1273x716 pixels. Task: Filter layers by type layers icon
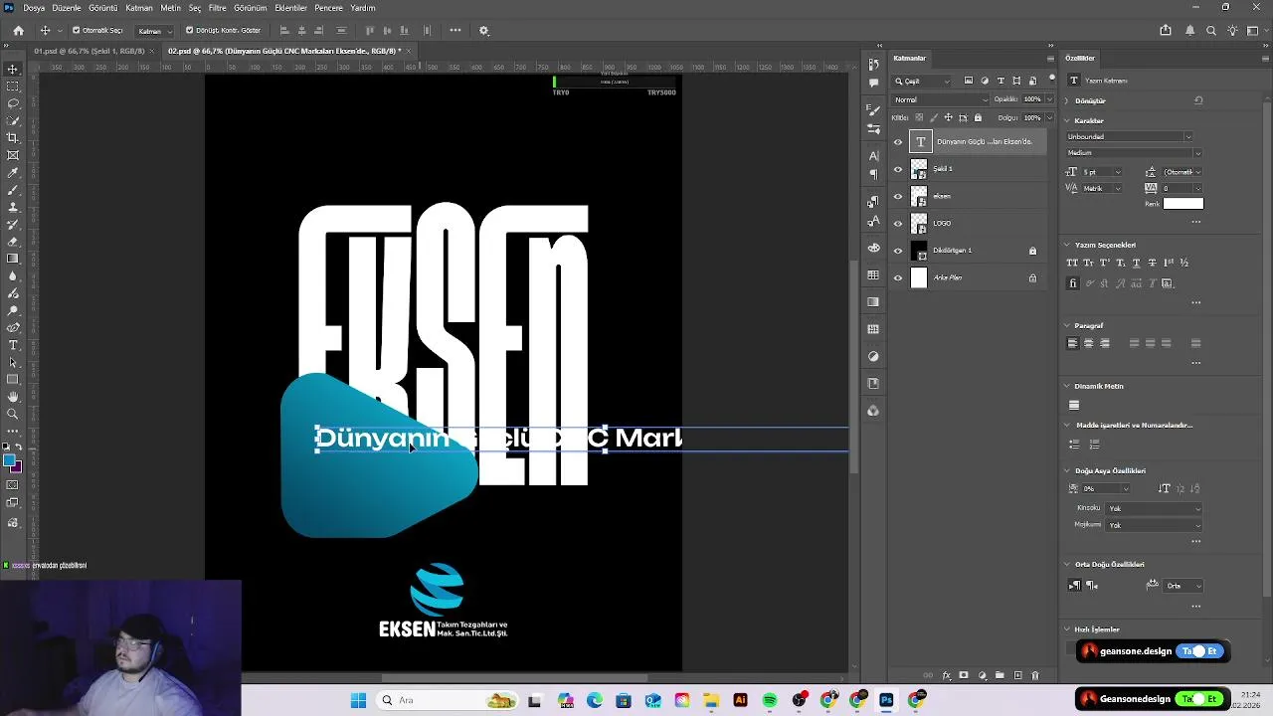point(1000,81)
